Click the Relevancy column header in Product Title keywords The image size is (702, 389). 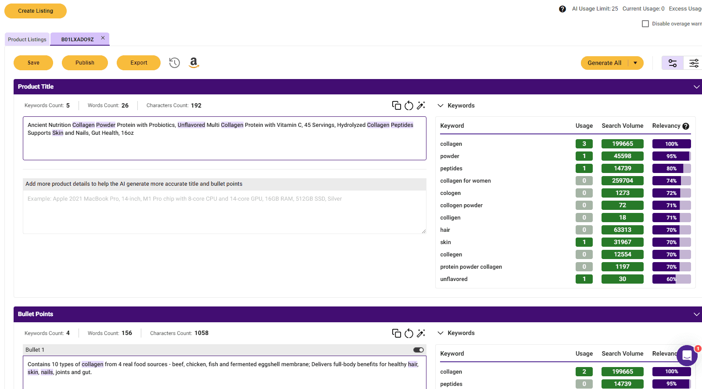coord(666,126)
